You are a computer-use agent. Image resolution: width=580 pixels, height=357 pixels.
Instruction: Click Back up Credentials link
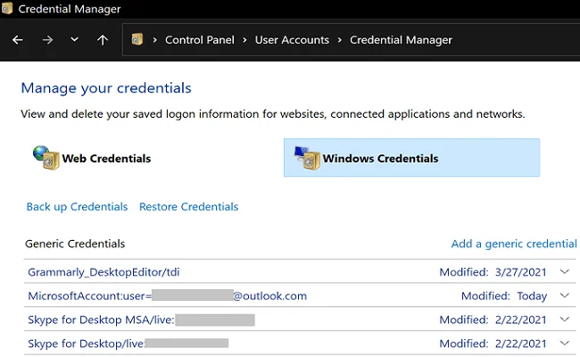(x=77, y=206)
